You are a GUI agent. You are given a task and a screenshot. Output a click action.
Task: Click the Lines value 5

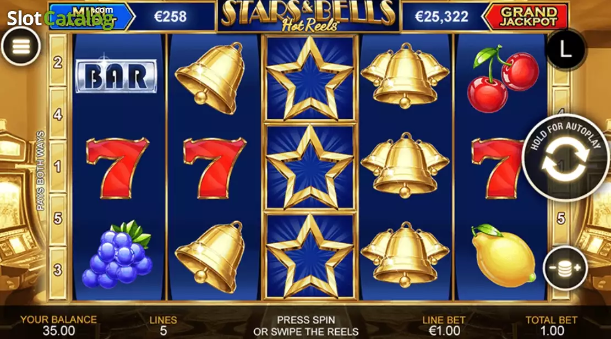tap(163, 331)
